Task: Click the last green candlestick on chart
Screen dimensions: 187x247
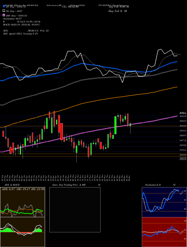Action: [x=130, y=125]
